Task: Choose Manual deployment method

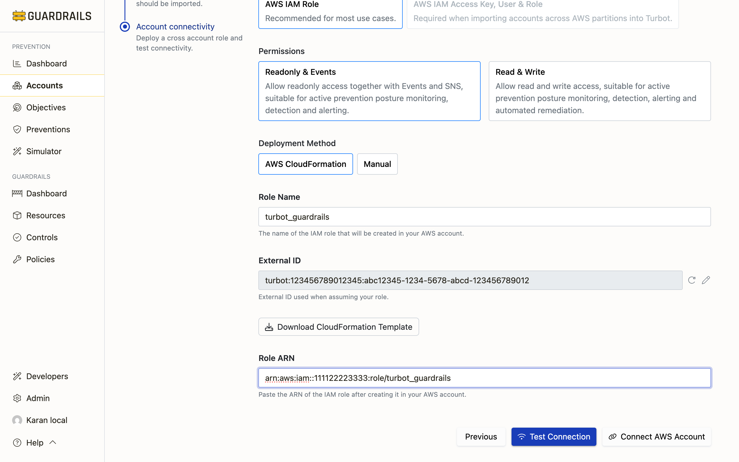Action: tap(377, 164)
